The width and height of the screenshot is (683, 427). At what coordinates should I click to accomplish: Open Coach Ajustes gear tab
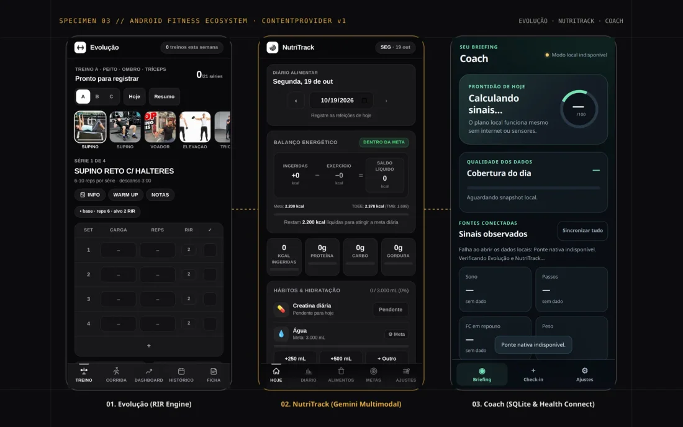tap(584, 374)
